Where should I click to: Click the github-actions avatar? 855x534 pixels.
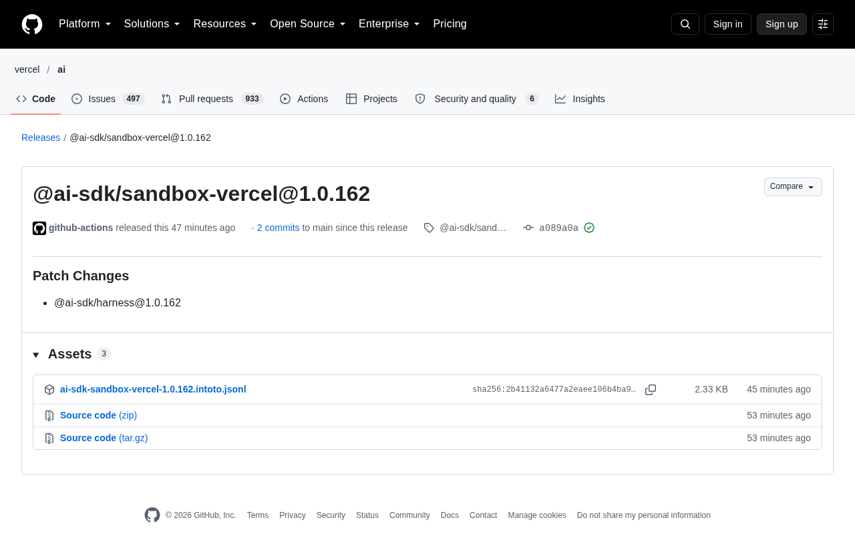(x=39, y=228)
